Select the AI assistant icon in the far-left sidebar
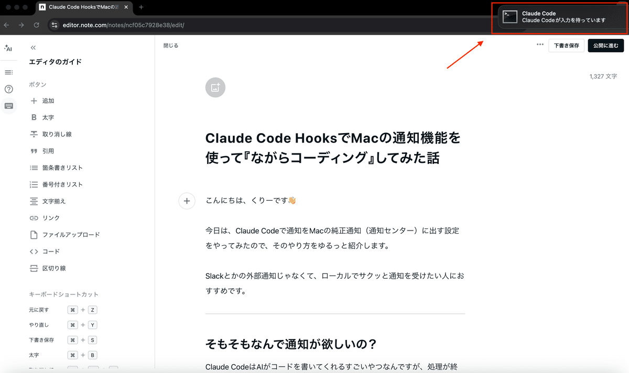Screen dimensions: 629x373 pyautogui.click(x=8, y=48)
